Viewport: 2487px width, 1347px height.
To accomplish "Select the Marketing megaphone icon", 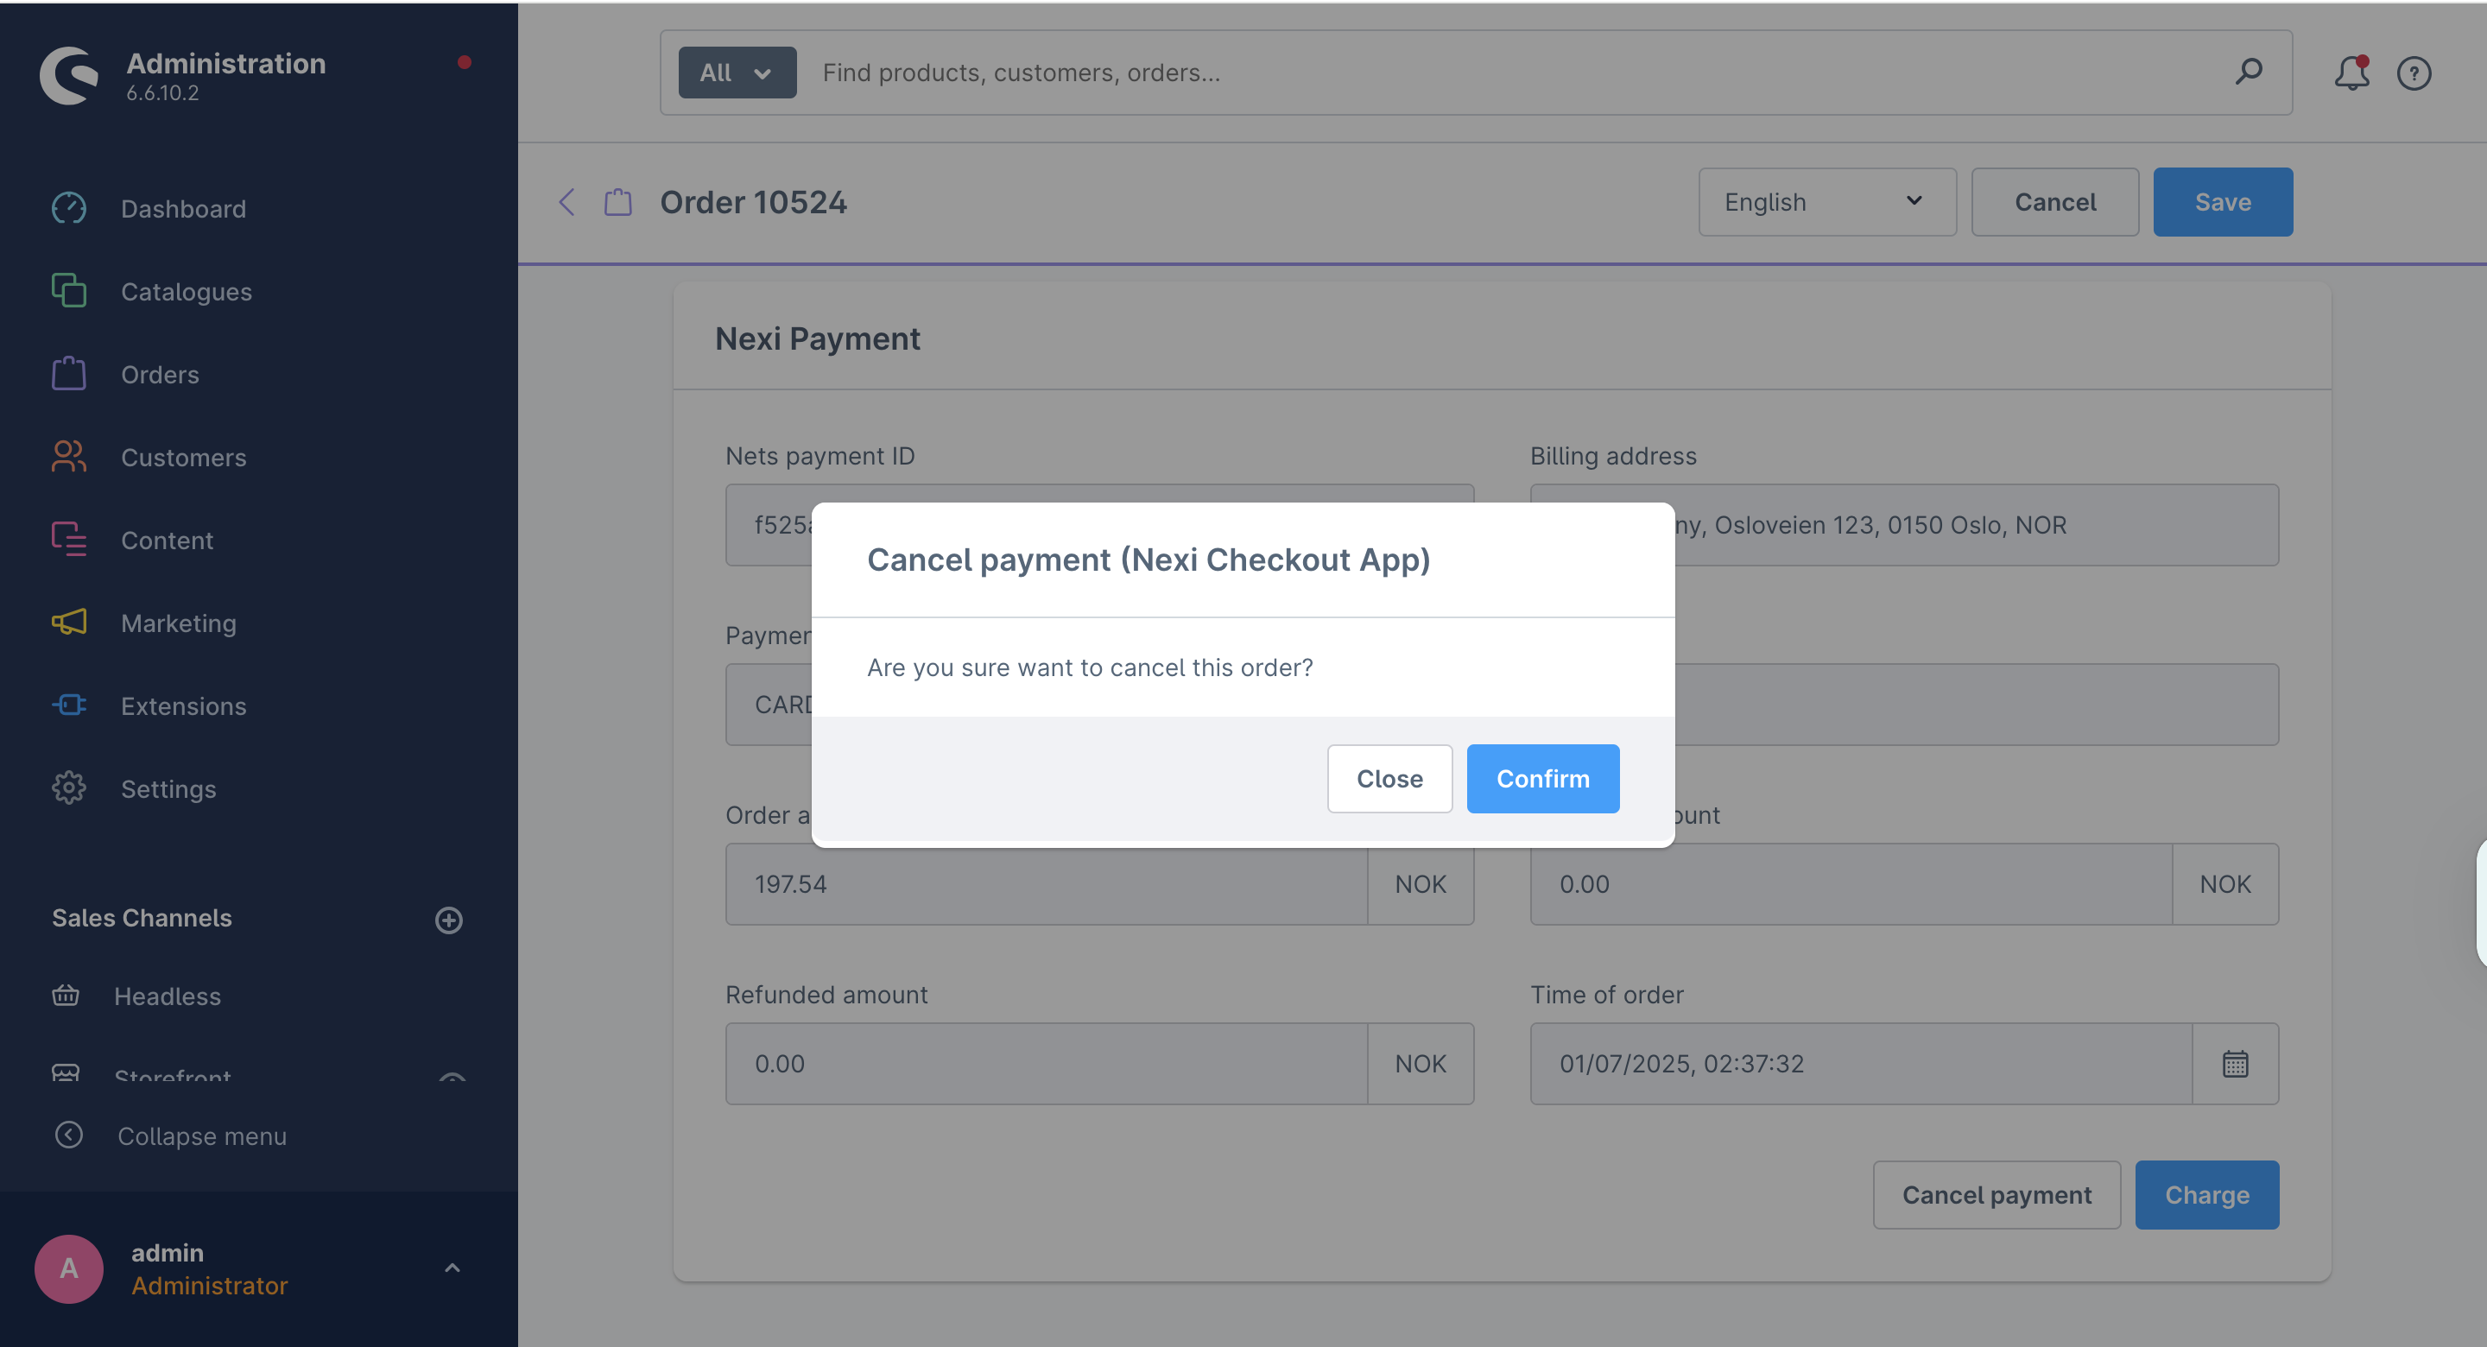I will click(x=68, y=623).
